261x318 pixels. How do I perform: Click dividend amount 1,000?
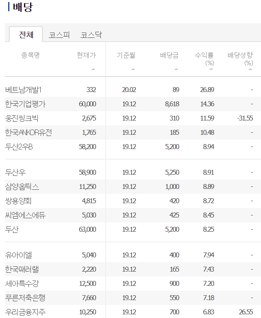pyautogui.click(x=172, y=186)
